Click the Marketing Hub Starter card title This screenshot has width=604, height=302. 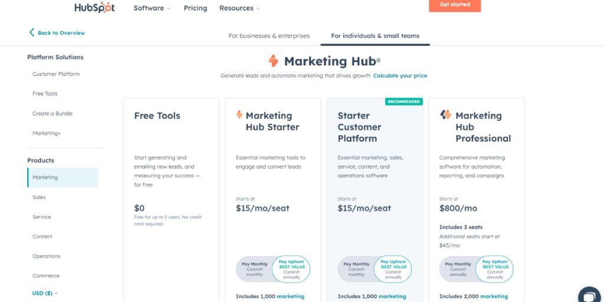pos(273,122)
